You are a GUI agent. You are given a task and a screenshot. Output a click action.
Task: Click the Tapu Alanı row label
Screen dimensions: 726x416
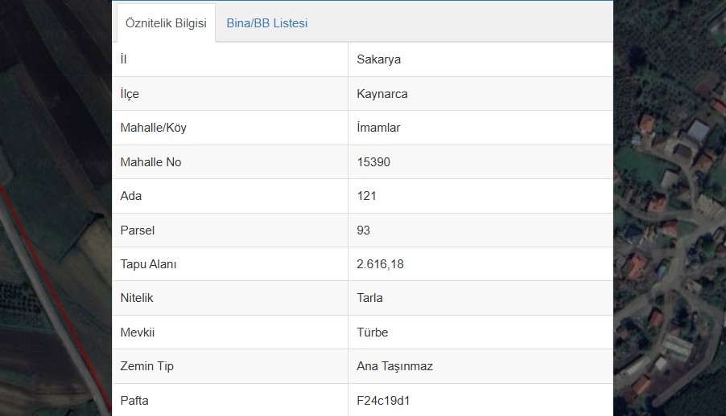point(148,264)
